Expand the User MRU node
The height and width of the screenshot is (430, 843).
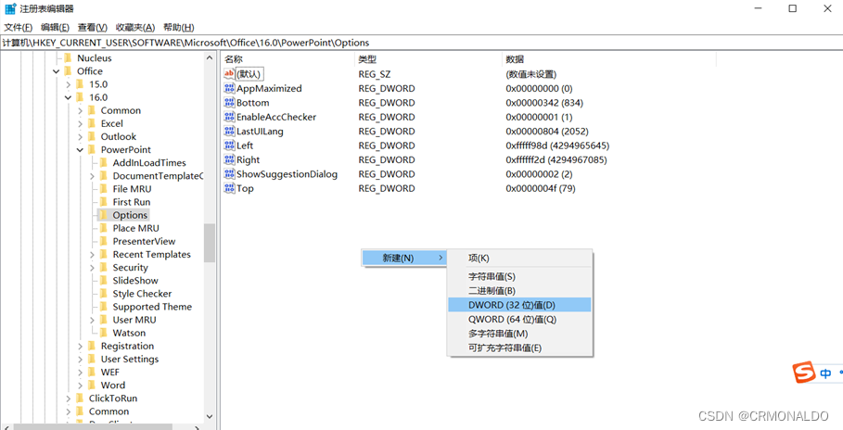[x=92, y=321]
